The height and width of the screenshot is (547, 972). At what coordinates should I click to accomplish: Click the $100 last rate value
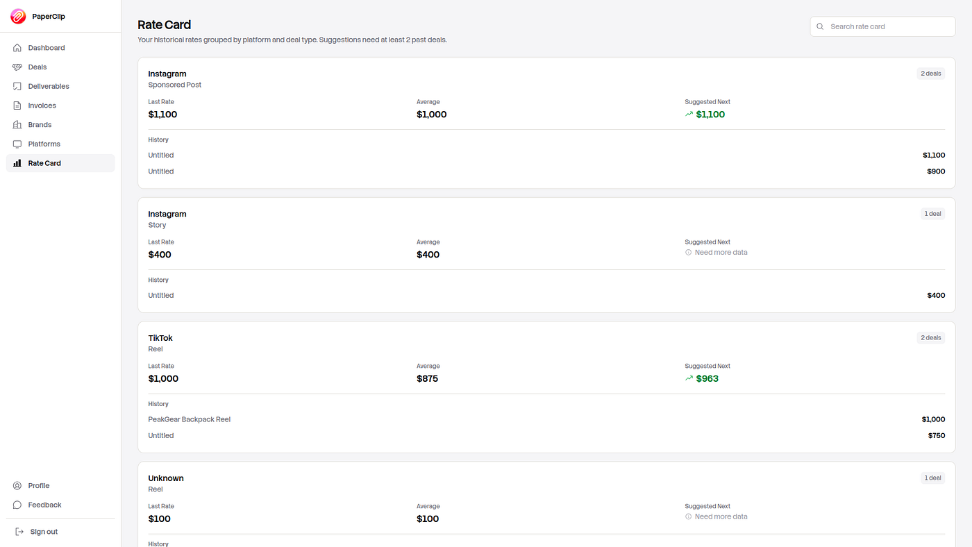pyautogui.click(x=159, y=519)
